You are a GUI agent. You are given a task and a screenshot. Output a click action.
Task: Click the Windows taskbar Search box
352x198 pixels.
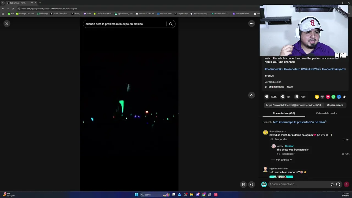tap(155, 195)
